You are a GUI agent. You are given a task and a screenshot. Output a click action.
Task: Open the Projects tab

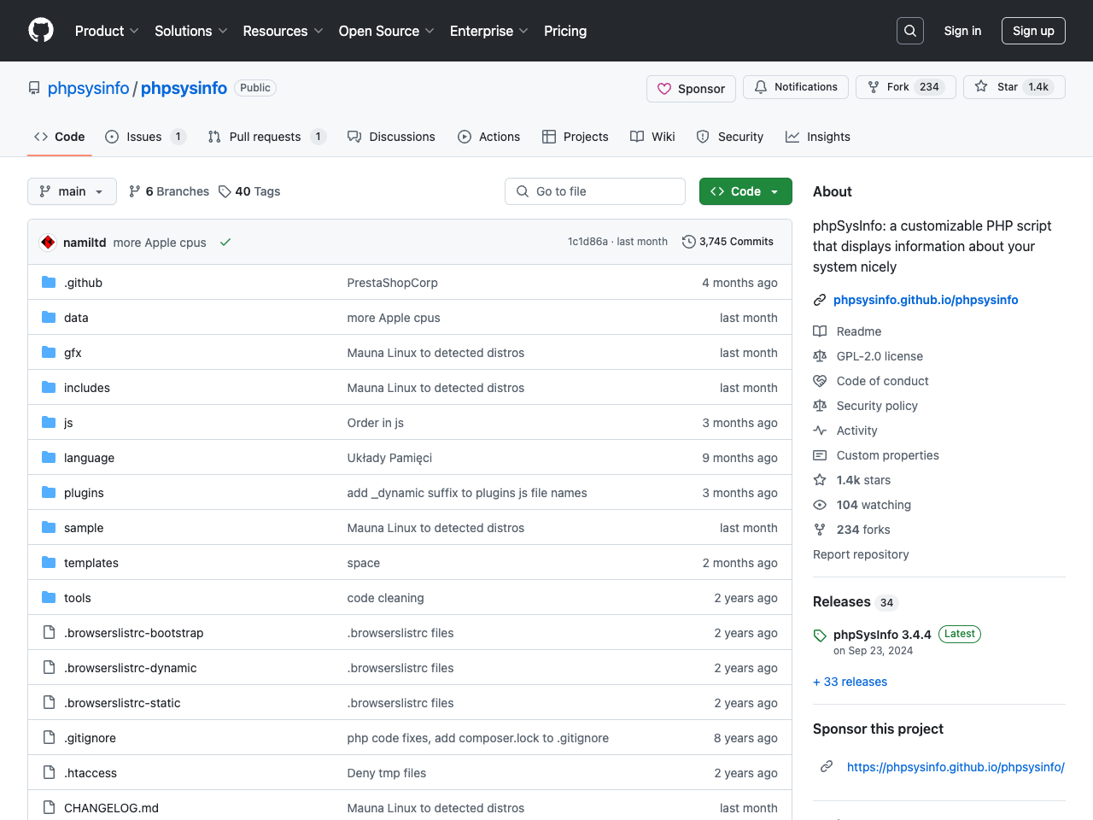coord(576,137)
